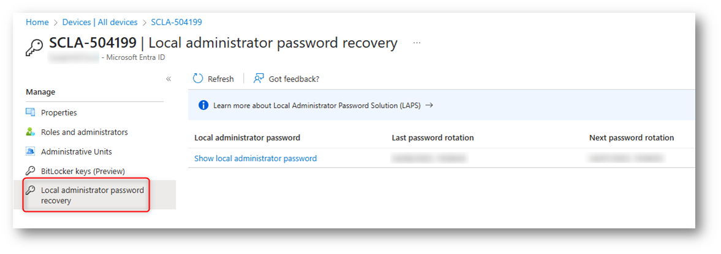Click the Roles and administrators icon
This screenshot has height=254, width=721.
coord(31,132)
